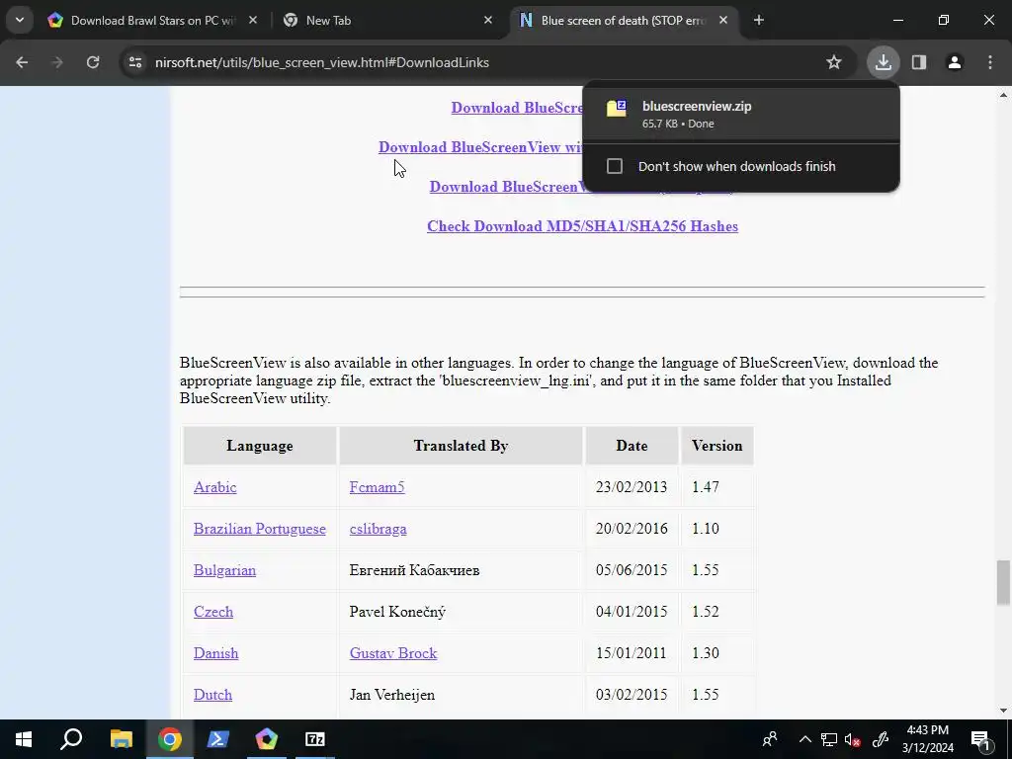Click the Translated By column header
Image resolution: width=1012 pixels, height=759 pixels.
pyautogui.click(x=461, y=446)
